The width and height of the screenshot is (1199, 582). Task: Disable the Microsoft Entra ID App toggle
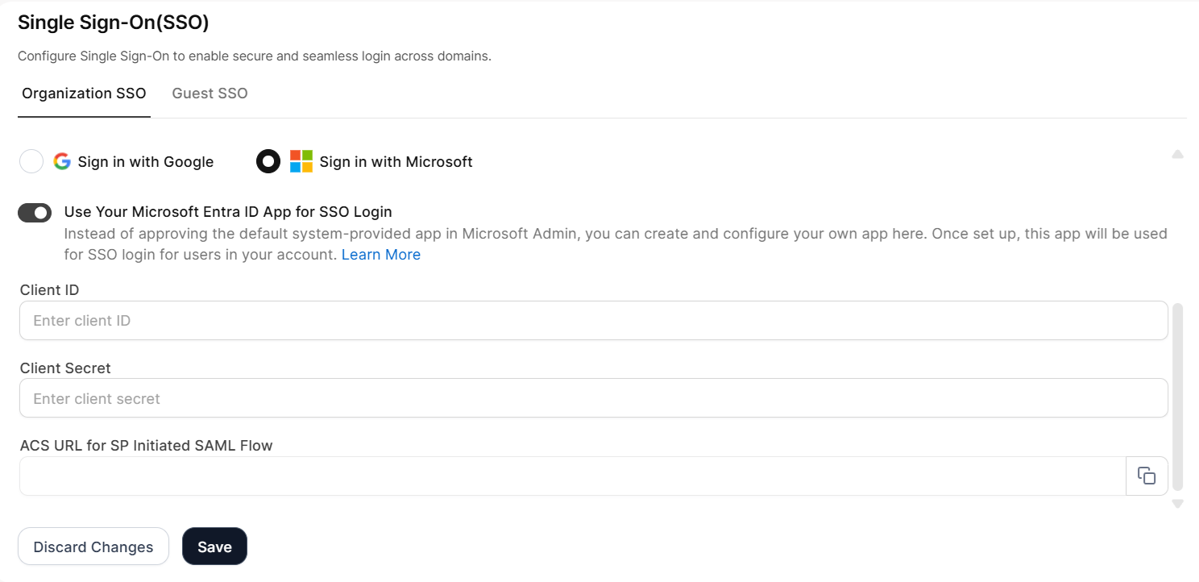[35, 213]
